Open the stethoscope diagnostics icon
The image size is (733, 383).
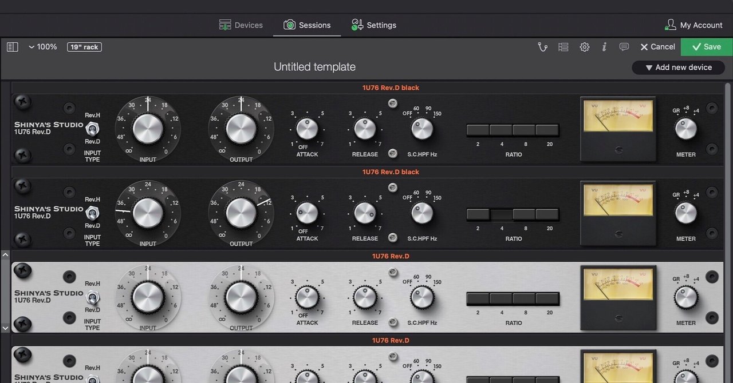(x=542, y=47)
